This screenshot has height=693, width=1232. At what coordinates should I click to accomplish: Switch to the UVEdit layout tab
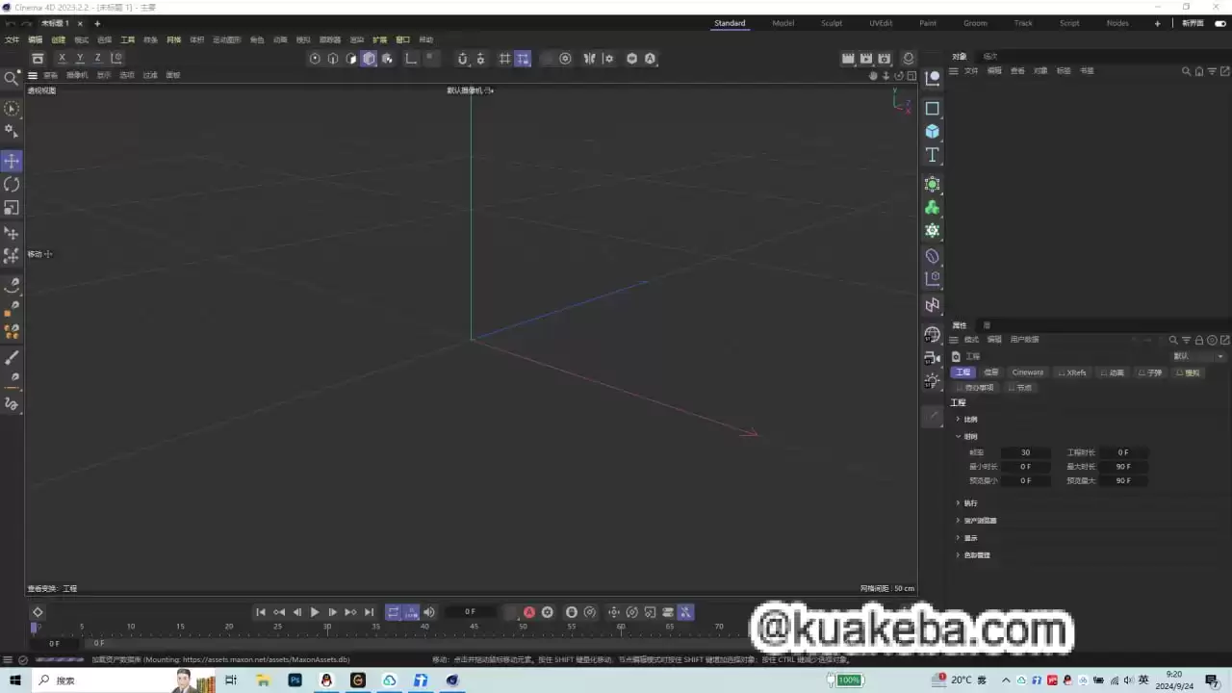pyautogui.click(x=881, y=23)
